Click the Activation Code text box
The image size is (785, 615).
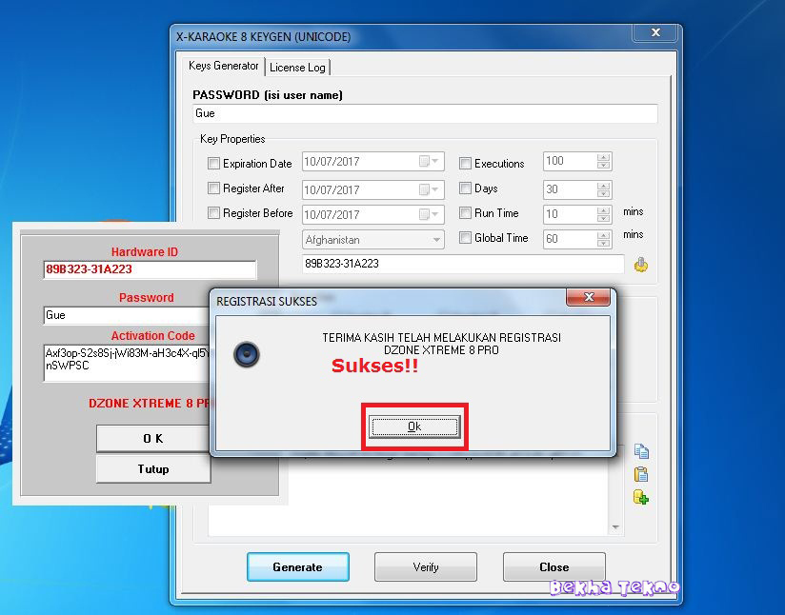[x=127, y=363]
